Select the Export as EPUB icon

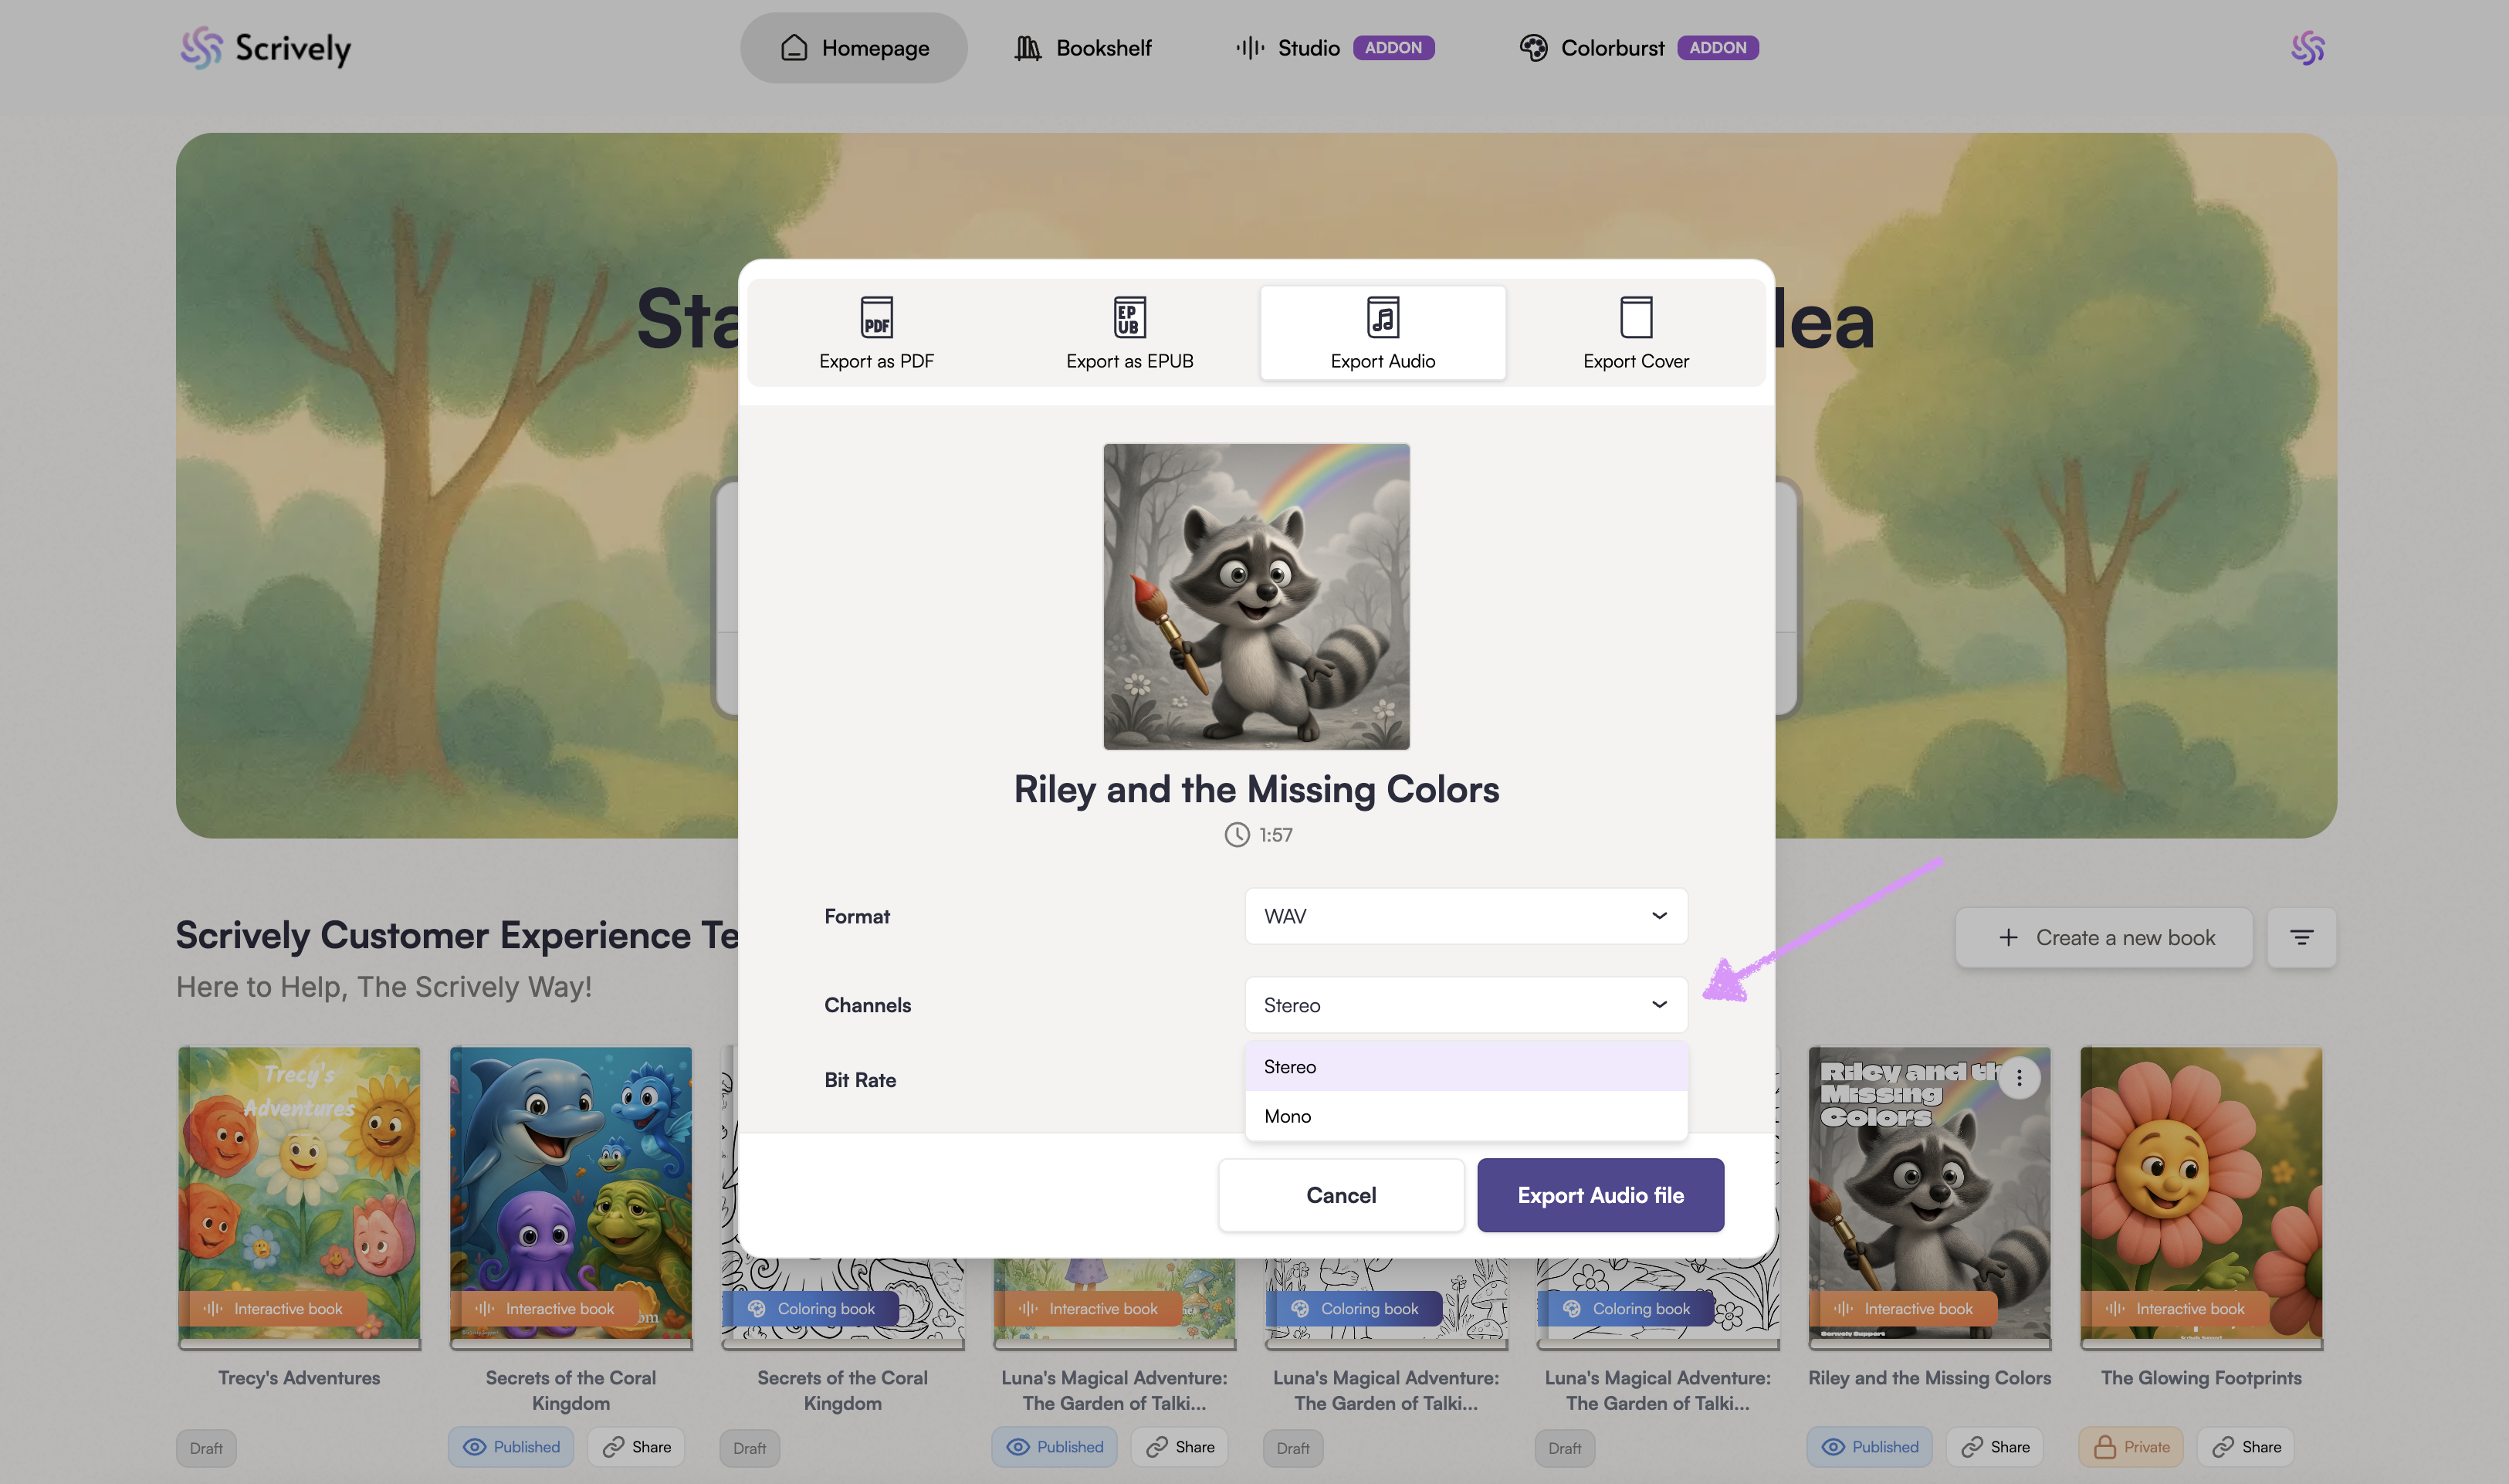click(1129, 318)
